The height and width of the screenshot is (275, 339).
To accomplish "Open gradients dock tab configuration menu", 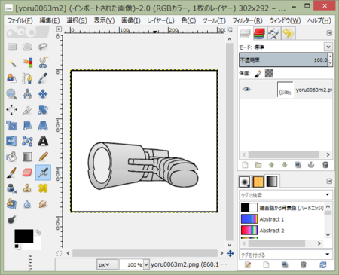I will (329, 181).
